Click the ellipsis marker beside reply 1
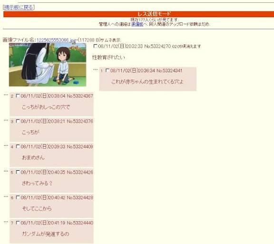 pyautogui.click(x=95, y=70)
